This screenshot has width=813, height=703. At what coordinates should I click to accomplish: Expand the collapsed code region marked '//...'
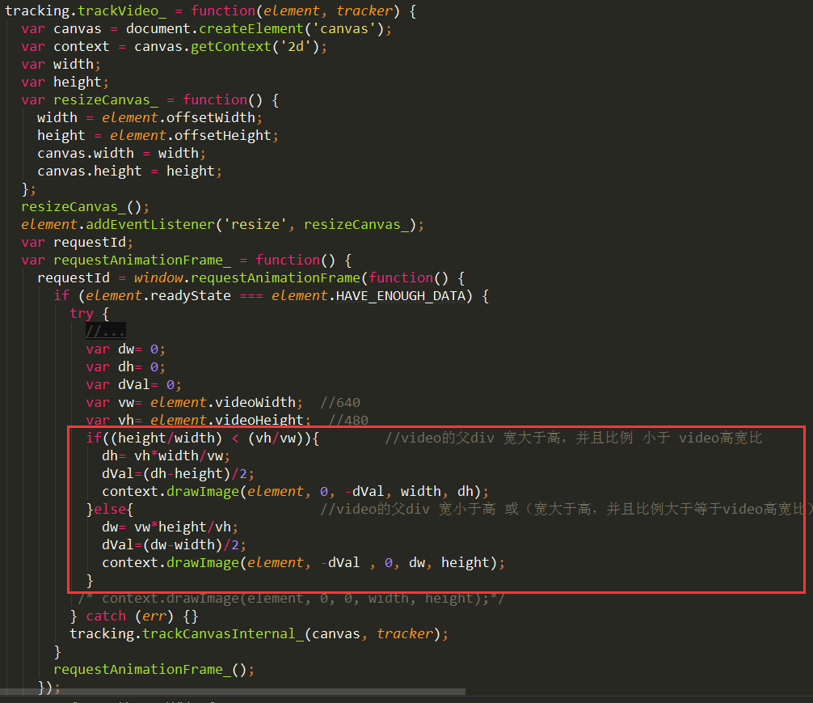[x=106, y=330]
